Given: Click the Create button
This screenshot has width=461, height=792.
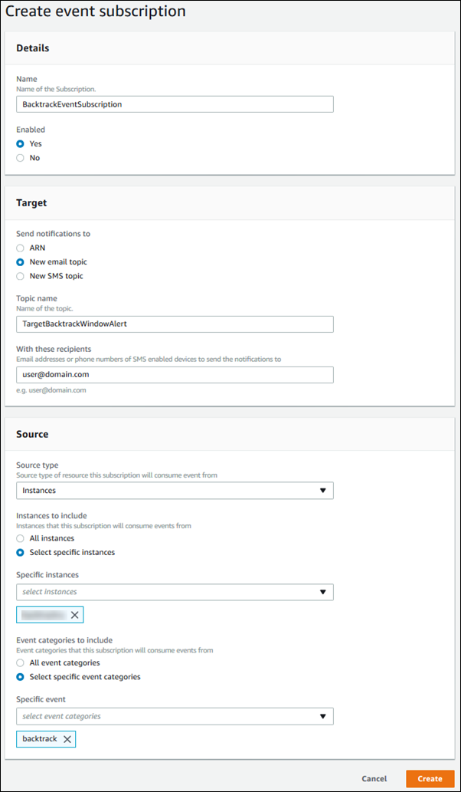Looking at the screenshot, I should (430, 778).
